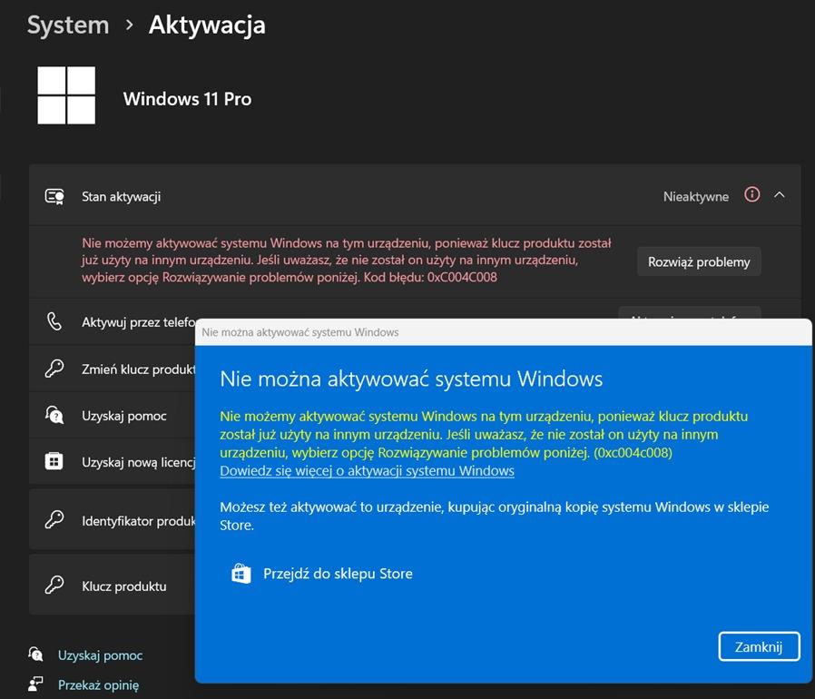Viewport: 815px width, 699px height.
Task: Click the Windows 11 Pro edition text
Action: (x=187, y=99)
